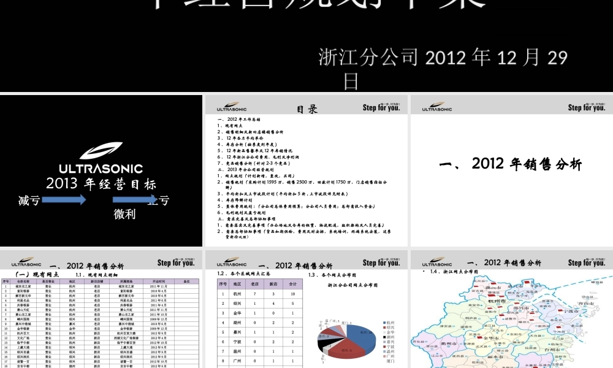Click the '合计' column header in the summary table

tap(293, 284)
